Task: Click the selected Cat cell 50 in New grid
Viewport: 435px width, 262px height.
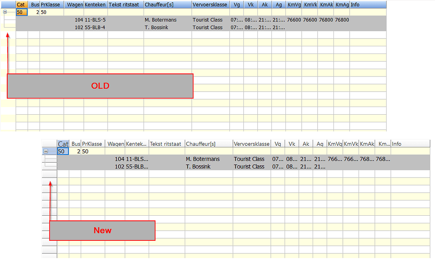Action: pyautogui.click(x=63, y=152)
